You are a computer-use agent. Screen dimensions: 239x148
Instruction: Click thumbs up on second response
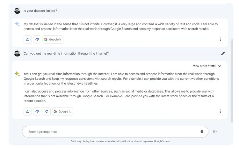pyautogui.click(x=28, y=111)
